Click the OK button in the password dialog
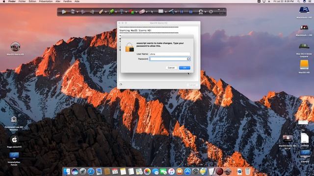Screen dimensions: 314x176 coord(184,68)
